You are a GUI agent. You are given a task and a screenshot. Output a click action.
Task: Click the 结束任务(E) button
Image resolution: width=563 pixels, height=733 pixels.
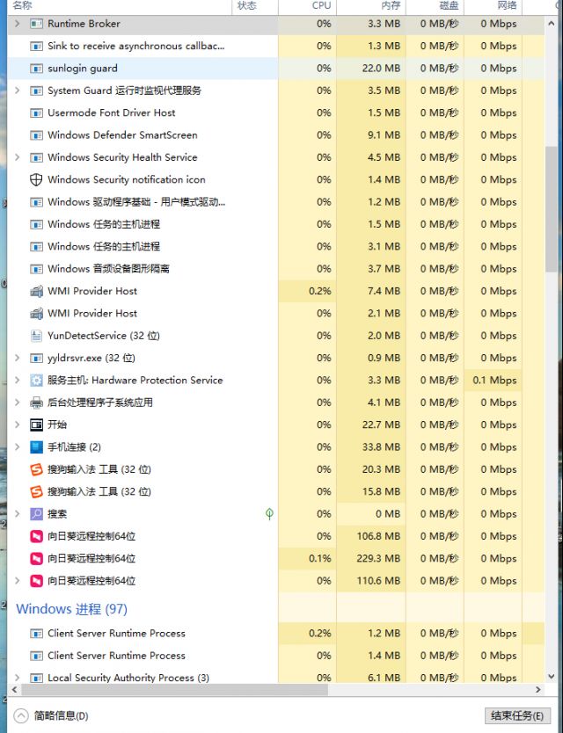point(516,715)
